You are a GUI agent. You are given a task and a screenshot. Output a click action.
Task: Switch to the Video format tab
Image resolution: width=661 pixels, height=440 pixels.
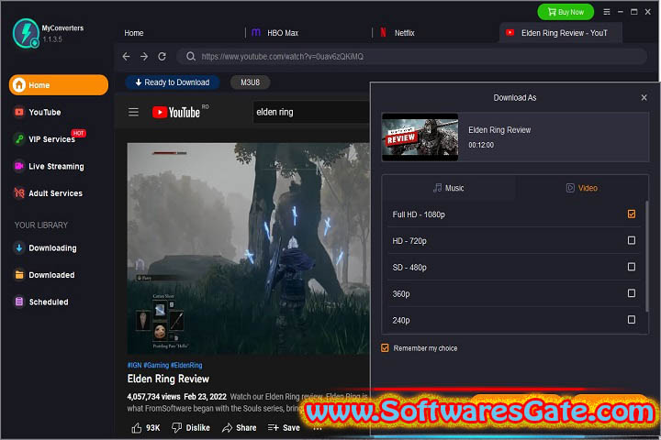click(x=582, y=188)
